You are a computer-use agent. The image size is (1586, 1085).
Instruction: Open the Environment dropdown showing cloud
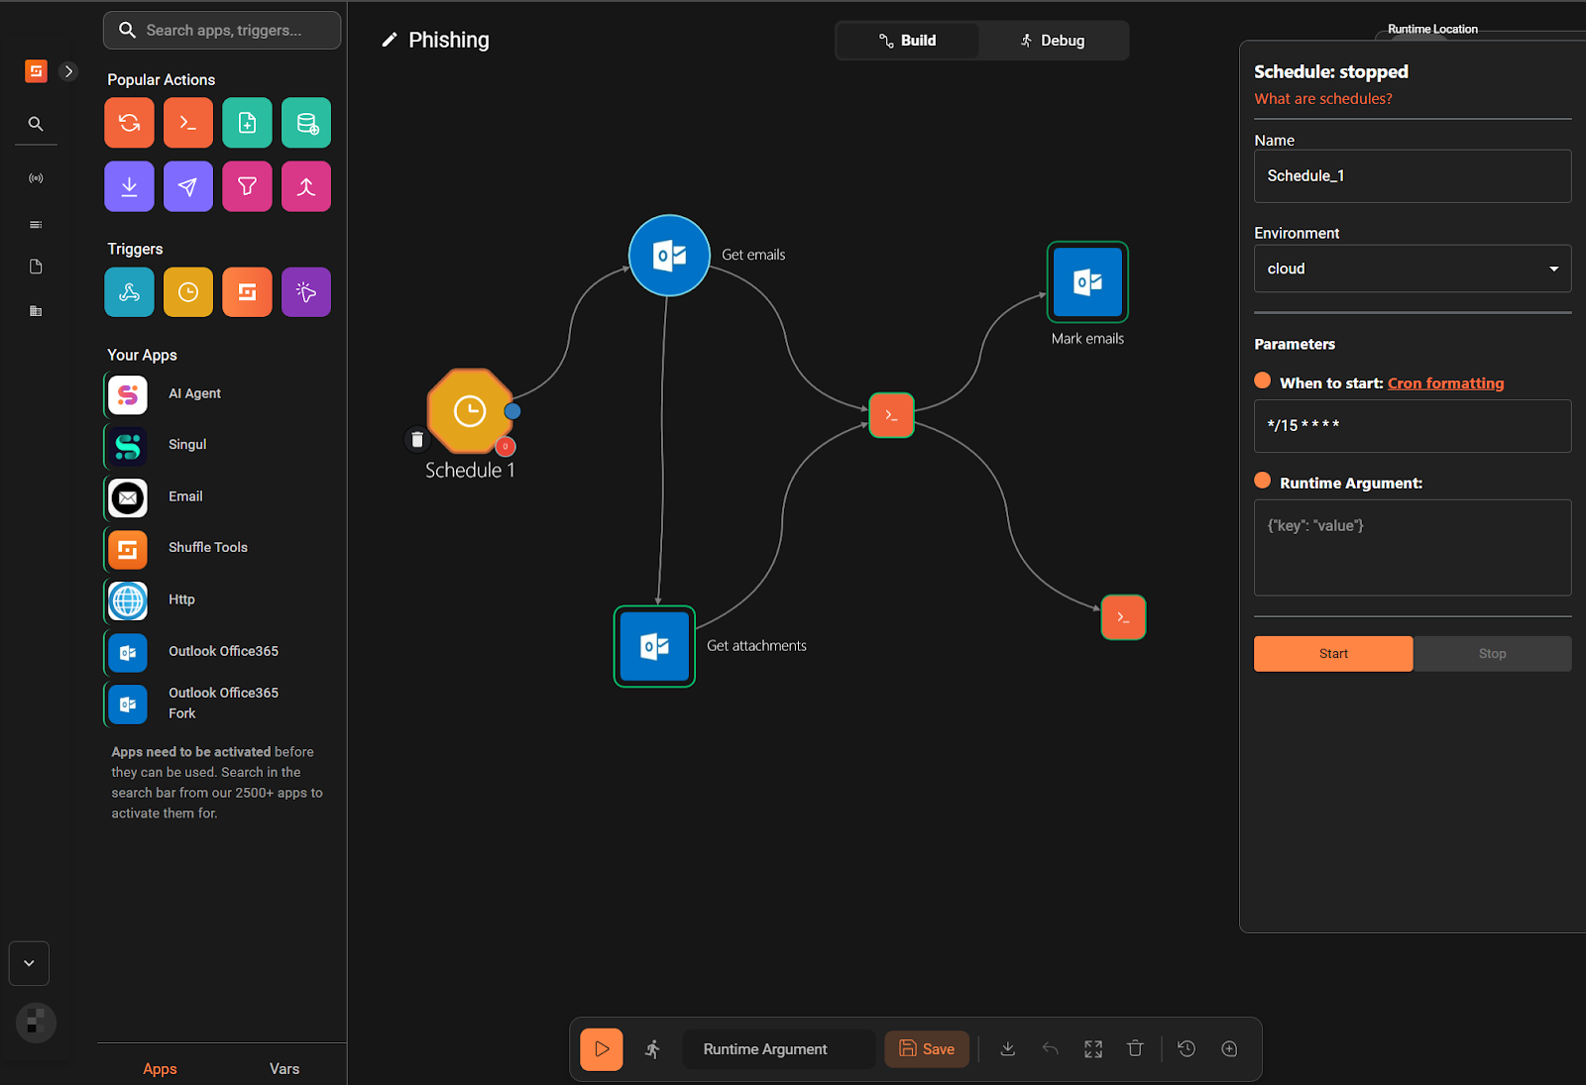(1412, 268)
